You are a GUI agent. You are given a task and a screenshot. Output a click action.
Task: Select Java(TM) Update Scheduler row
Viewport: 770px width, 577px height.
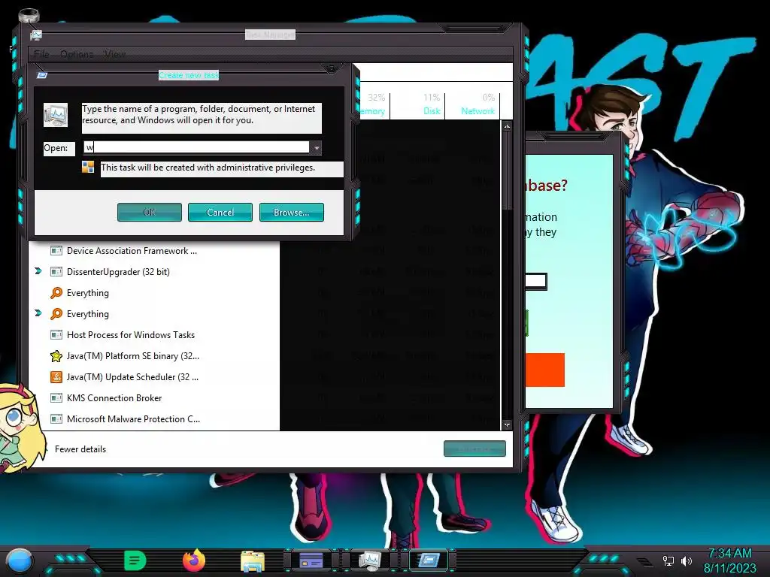click(155, 377)
